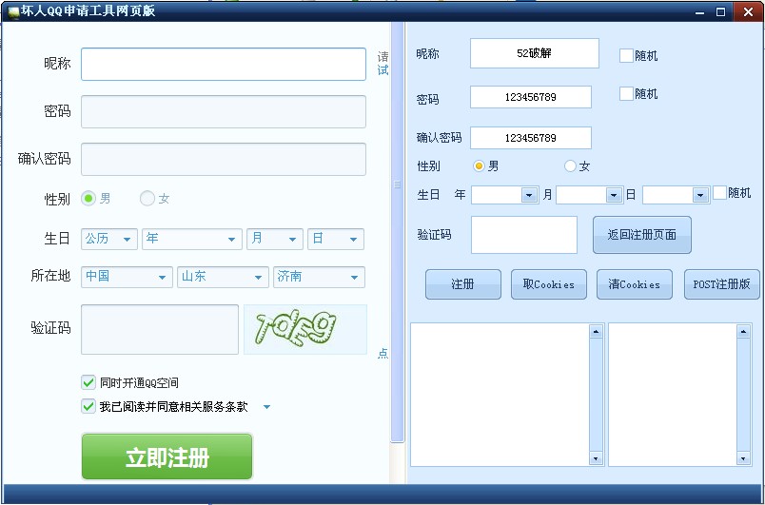Maximize the 坏人QQ申请工具 window
This screenshot has height=505, width=765.
point(720,12)
